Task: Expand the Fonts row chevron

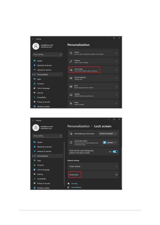Action: pyautogui.click(x=116, y=103)
